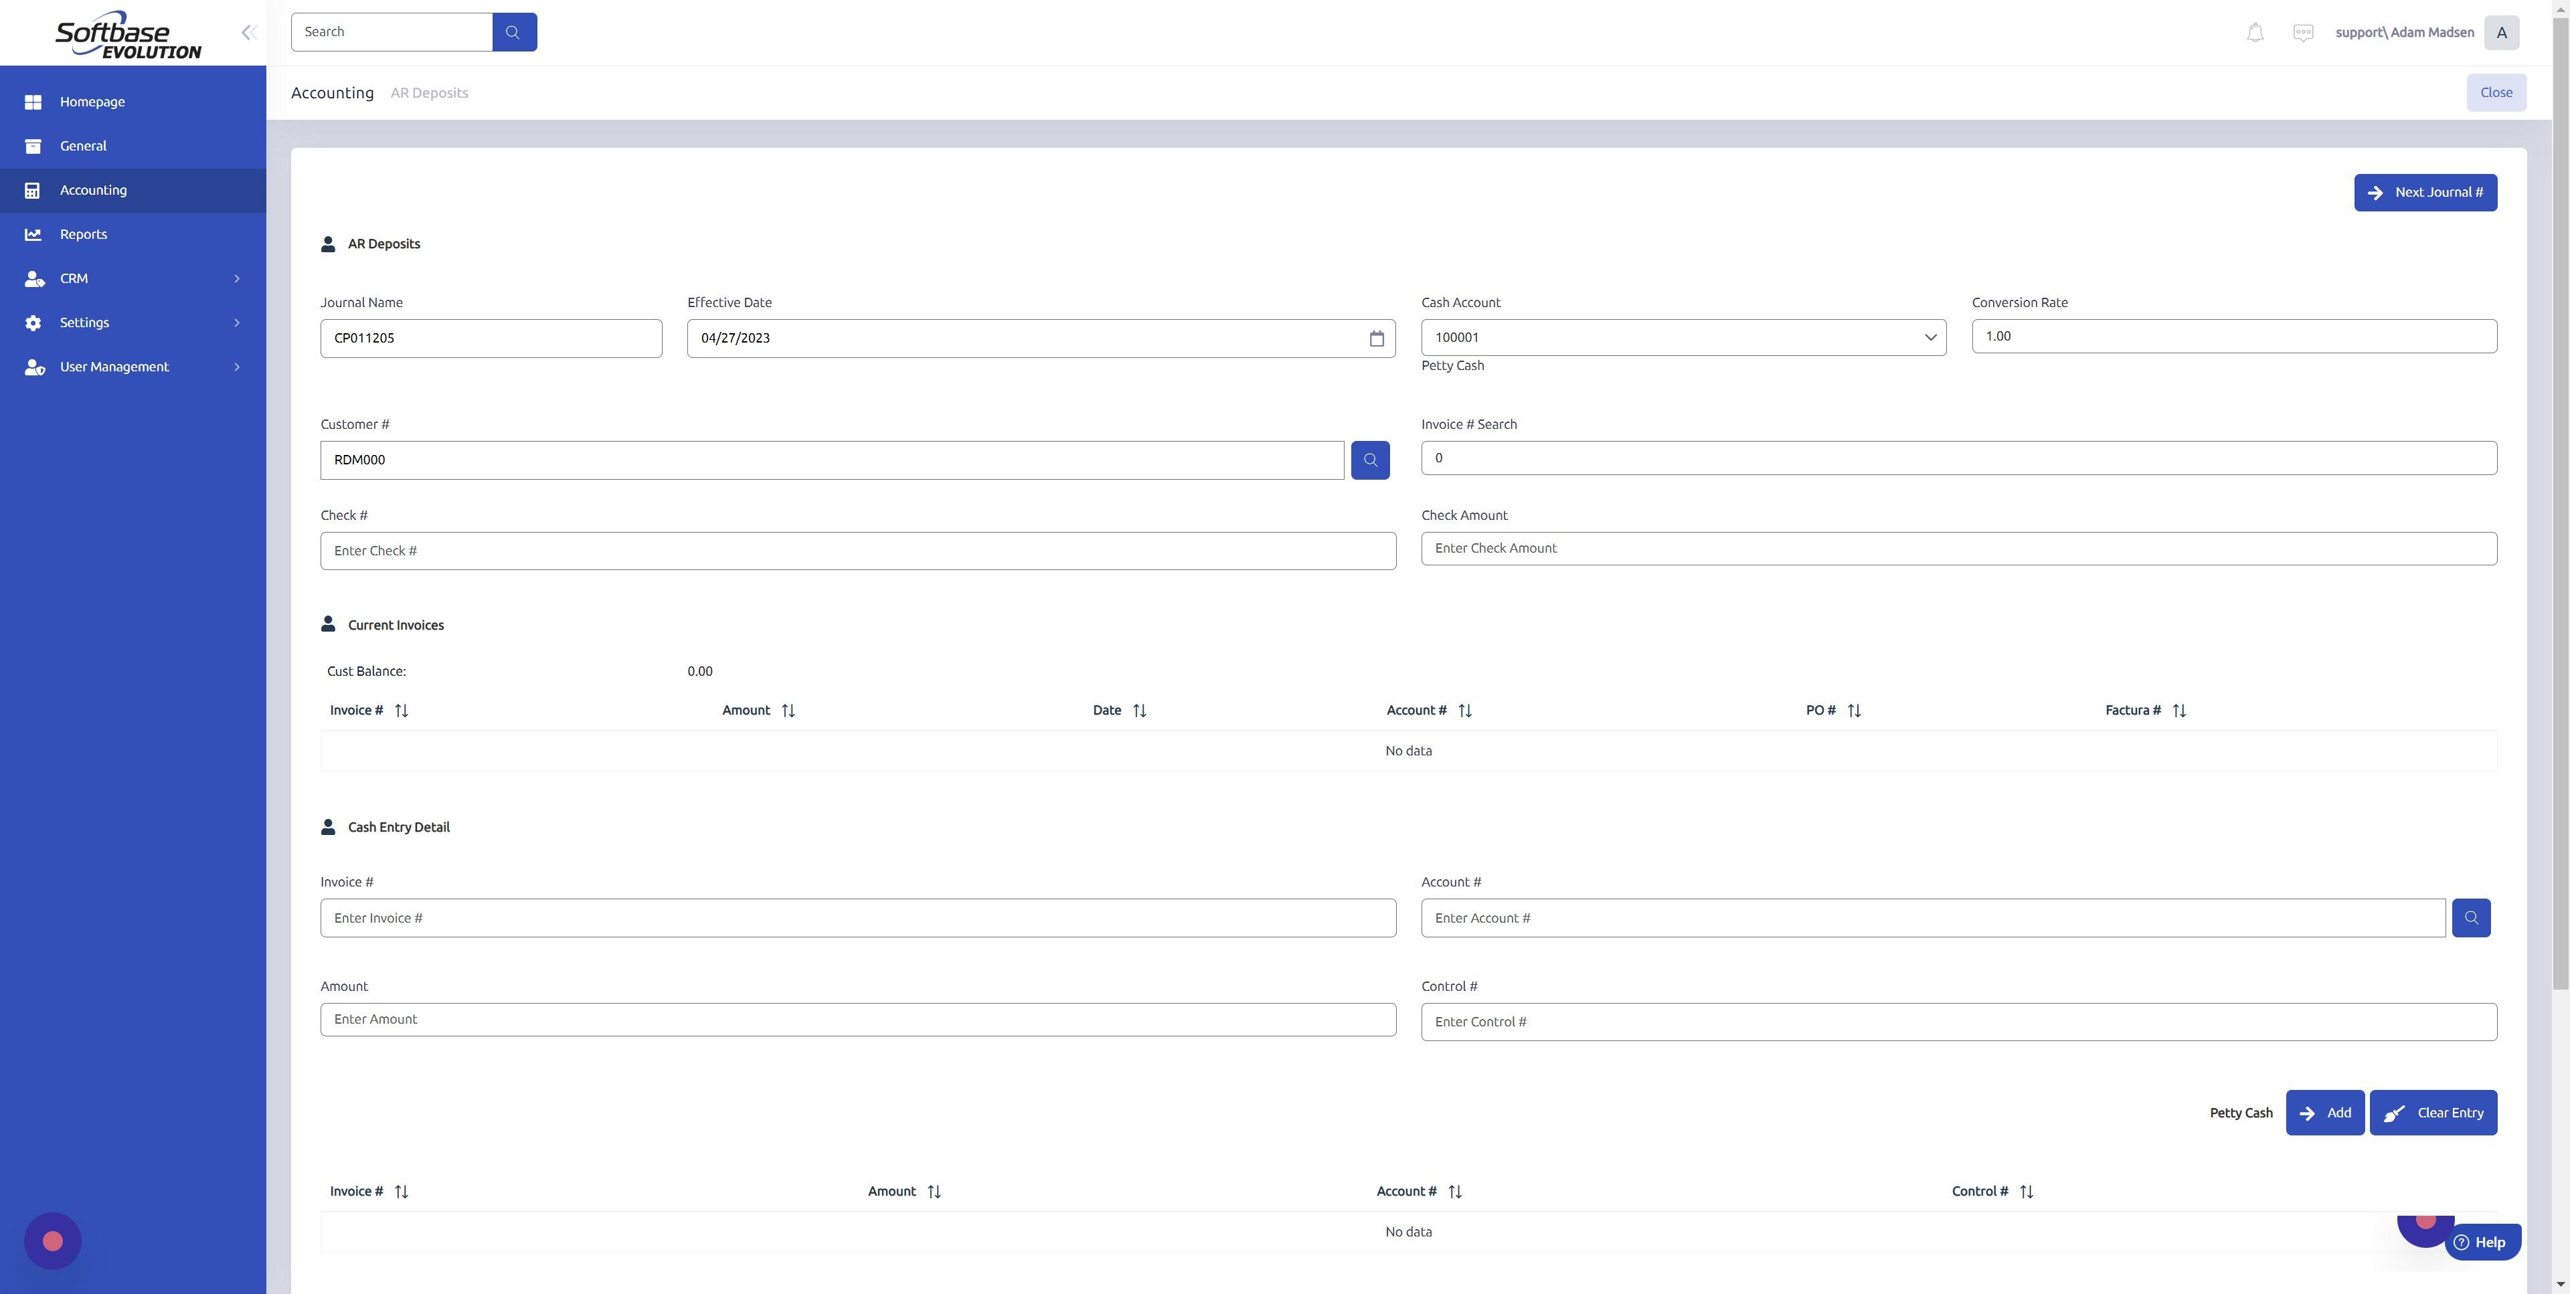
Task: Click the Enter Check Amount field
Action: (x=1958, y=549)
